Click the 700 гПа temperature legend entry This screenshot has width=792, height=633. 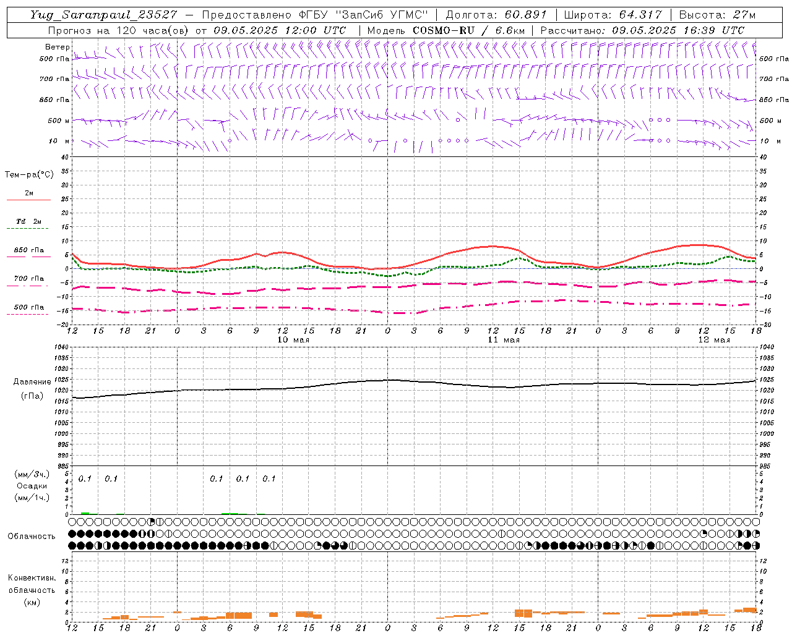(x=29, y=279)
